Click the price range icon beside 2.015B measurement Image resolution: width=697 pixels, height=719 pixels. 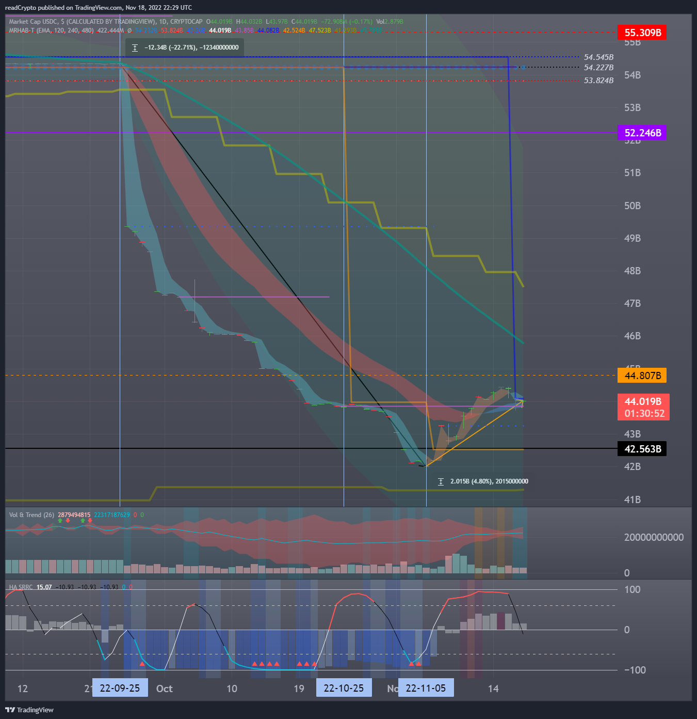[x=441, y=481]
